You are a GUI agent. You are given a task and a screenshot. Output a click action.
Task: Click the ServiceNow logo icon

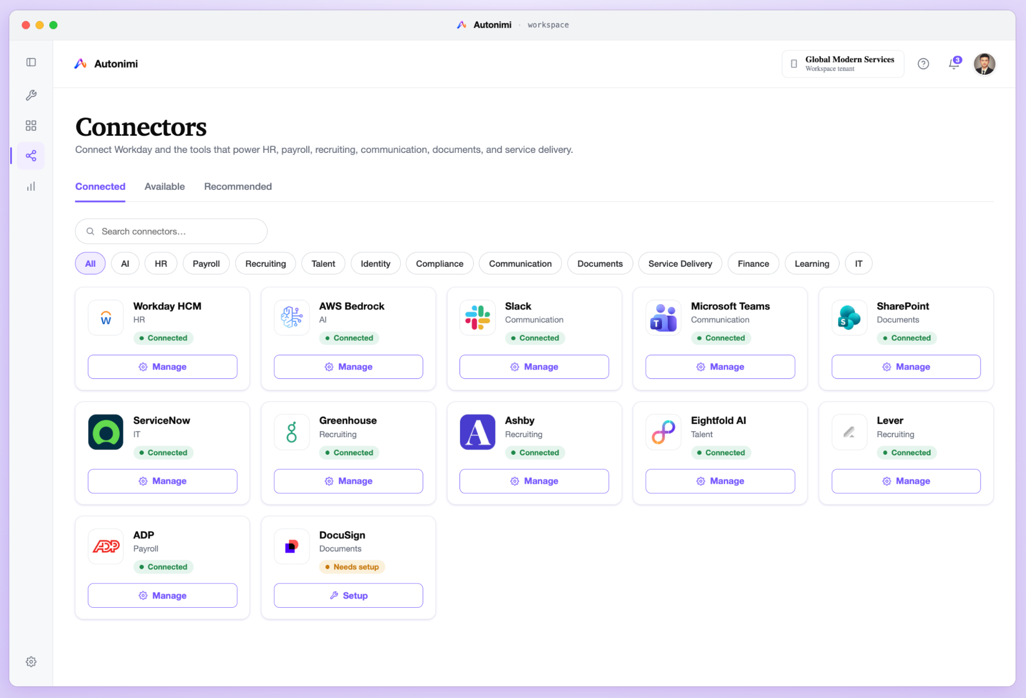(106, 432)
